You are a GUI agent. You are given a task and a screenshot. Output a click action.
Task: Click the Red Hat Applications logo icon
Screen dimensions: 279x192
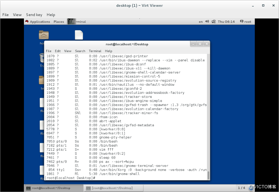pyautogui.click(x=27, y=21)
